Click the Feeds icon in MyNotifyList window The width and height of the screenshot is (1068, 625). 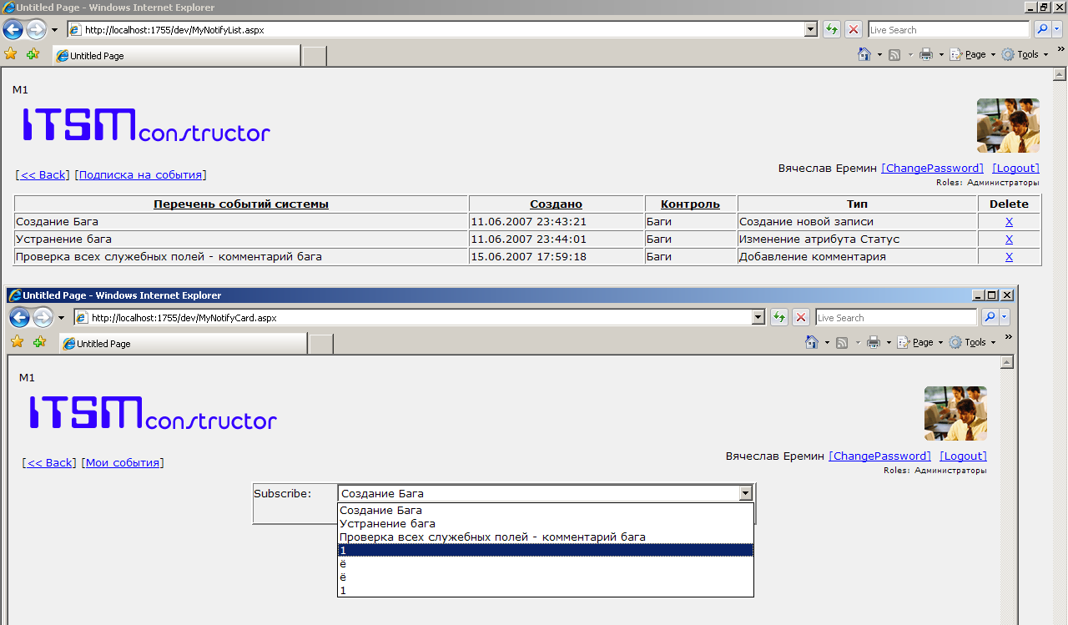[894, 54]
